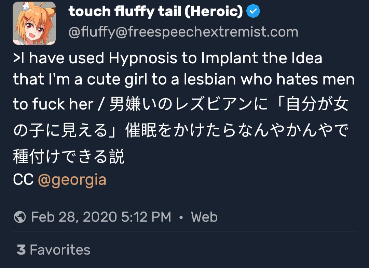Image resolution: width=369 pixels, height=268 pixels.
Task: View the 3 Favorites list
Action: 53,250
